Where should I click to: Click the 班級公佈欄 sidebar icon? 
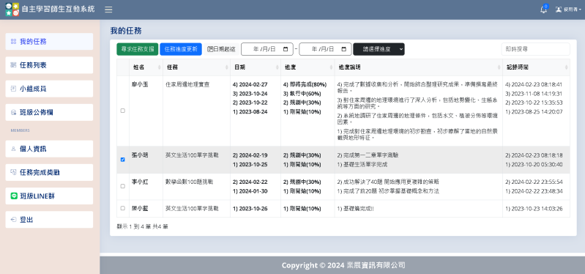point(13,112)
